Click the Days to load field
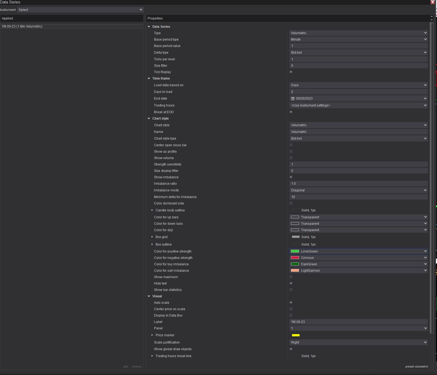Image resolution: width=437 pixels, height=375 pixels. (x=358, y=92)
